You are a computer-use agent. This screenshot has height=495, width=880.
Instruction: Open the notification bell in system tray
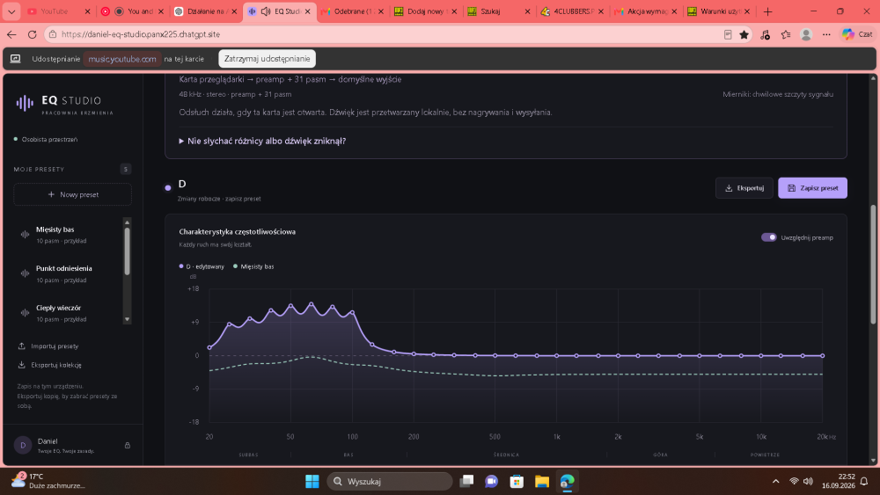coord(864,481)
